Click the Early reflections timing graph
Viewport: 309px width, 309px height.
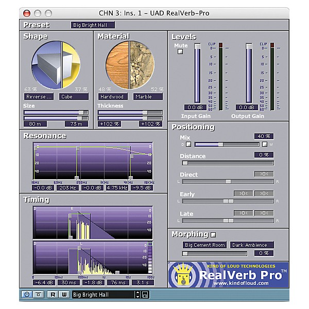point(93,222)
